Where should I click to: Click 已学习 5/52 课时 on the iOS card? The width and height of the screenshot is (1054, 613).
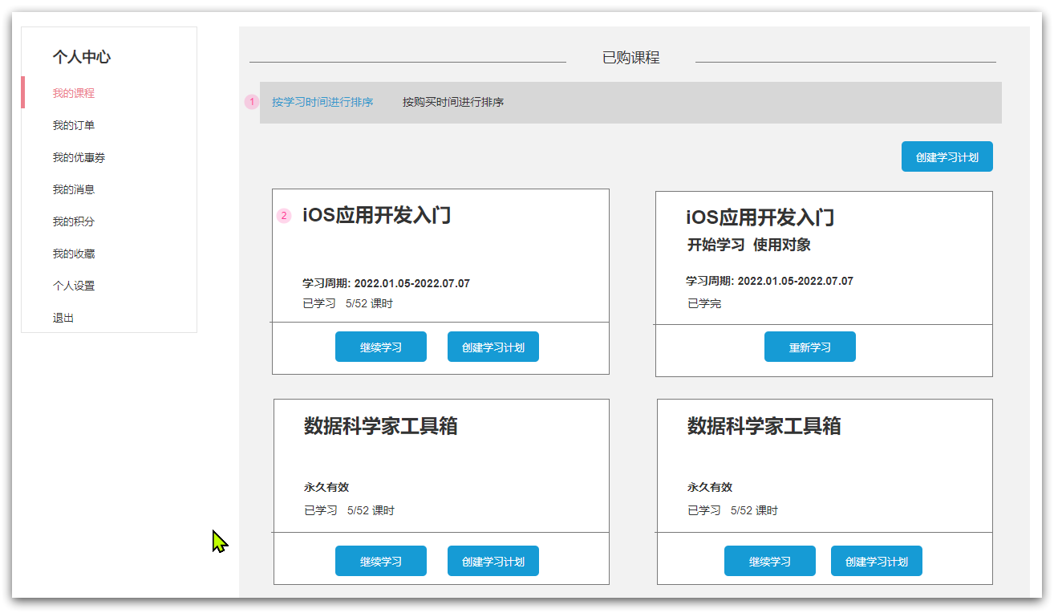(x=348, y=303)
